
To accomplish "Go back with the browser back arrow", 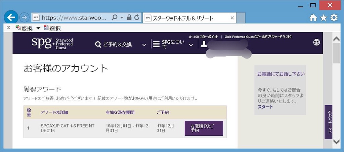I will tap(11, 17).
